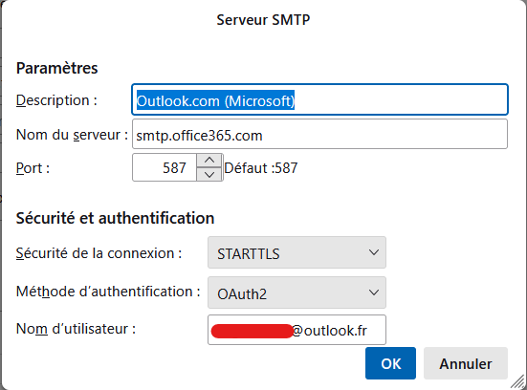The width and height of the screenshot is (527, 390).
Task: Click the Sécurité de la connexion label
Action: click(x=99, y=253)
